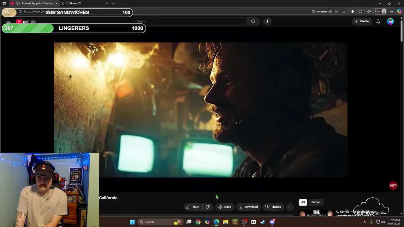Close the Asteroid Apophis browser tab
Screen dimensions: 404x227
(56, 3)
